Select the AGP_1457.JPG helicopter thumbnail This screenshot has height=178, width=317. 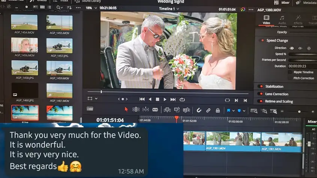59,46
